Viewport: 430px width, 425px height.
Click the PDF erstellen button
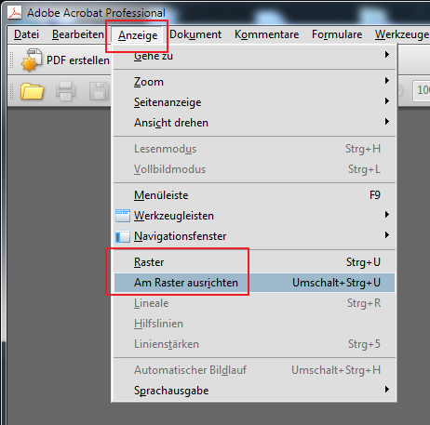coord(65,60)
